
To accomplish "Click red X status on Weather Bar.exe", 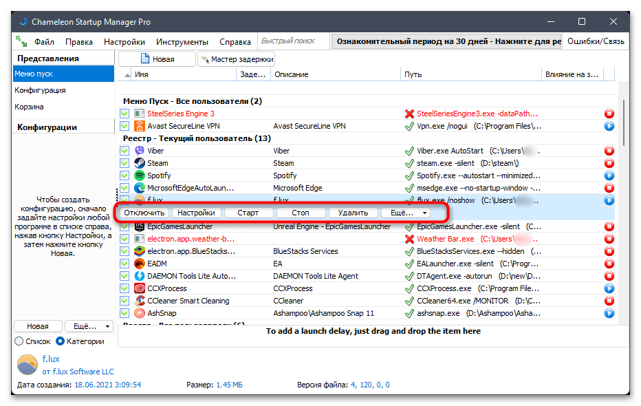I will click(409, 239).
